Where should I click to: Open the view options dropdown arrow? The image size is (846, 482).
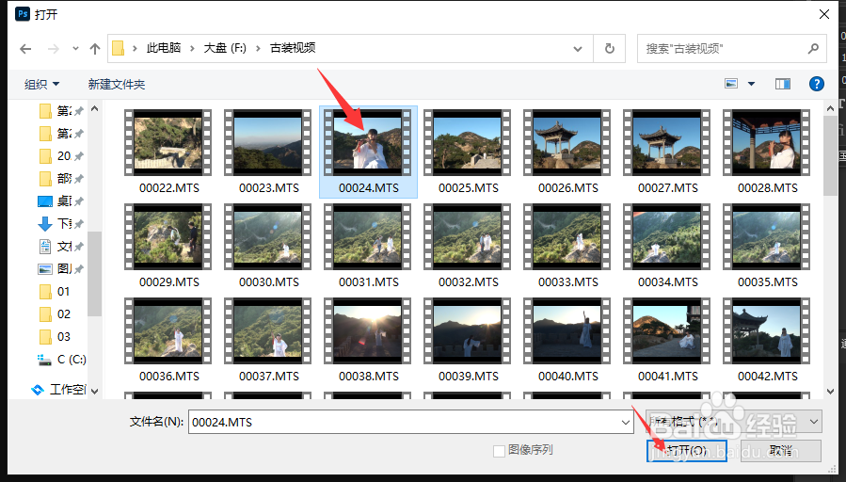pos(751,84)
